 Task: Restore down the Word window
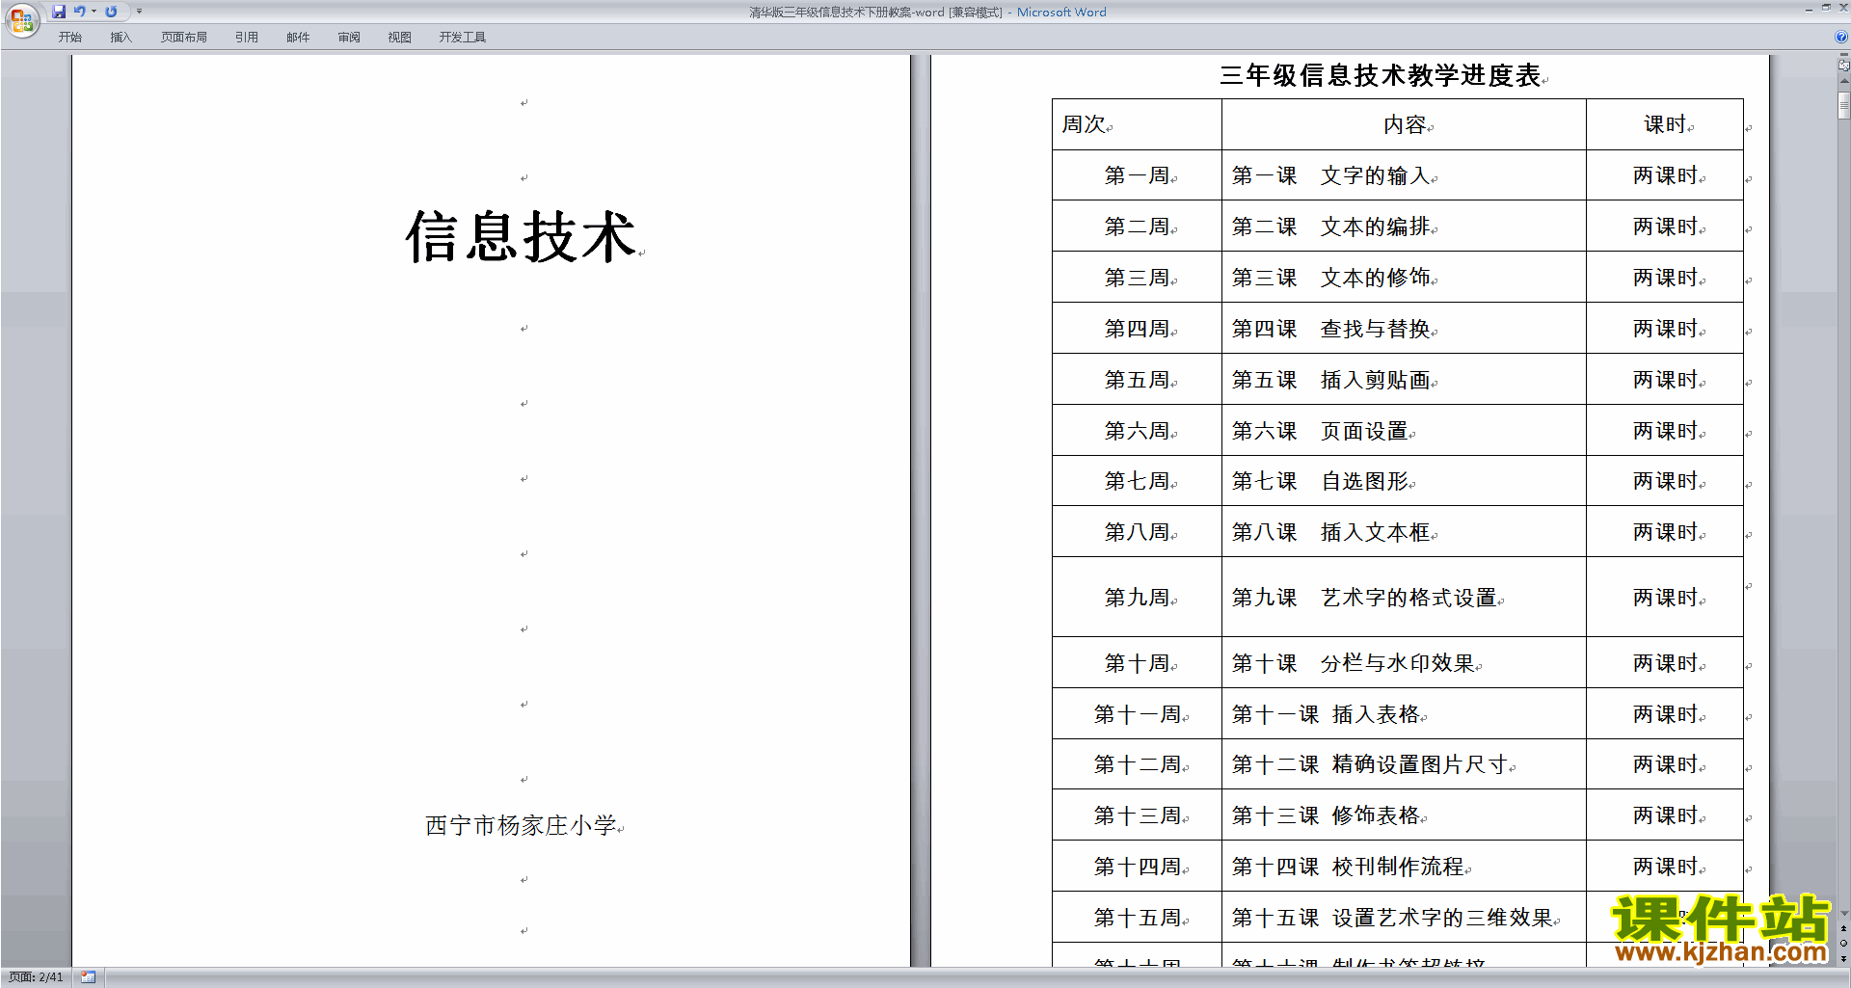[x=1826, y=8]
